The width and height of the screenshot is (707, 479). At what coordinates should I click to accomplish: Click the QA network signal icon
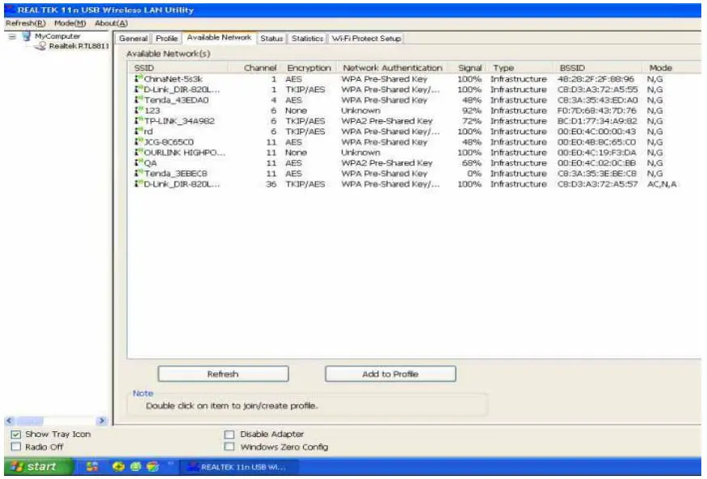138,162
